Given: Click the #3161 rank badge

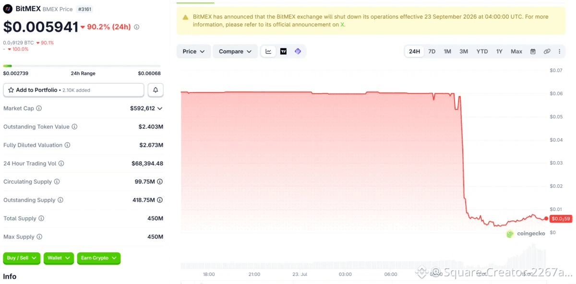Looking at the screenshot, I should pos(85,9).
